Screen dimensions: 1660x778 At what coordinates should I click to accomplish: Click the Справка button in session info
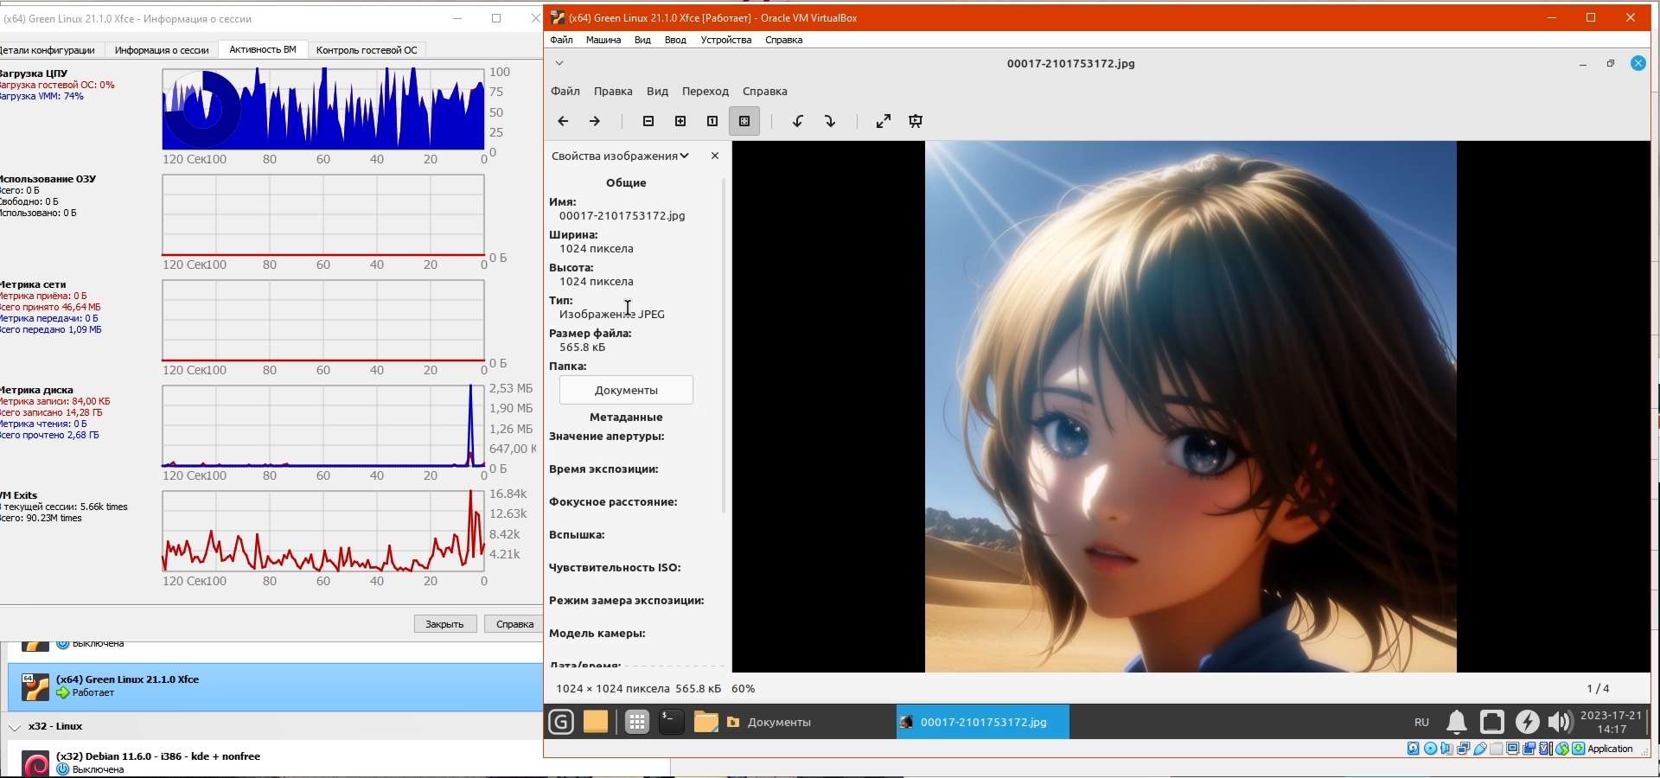point(514,624)
